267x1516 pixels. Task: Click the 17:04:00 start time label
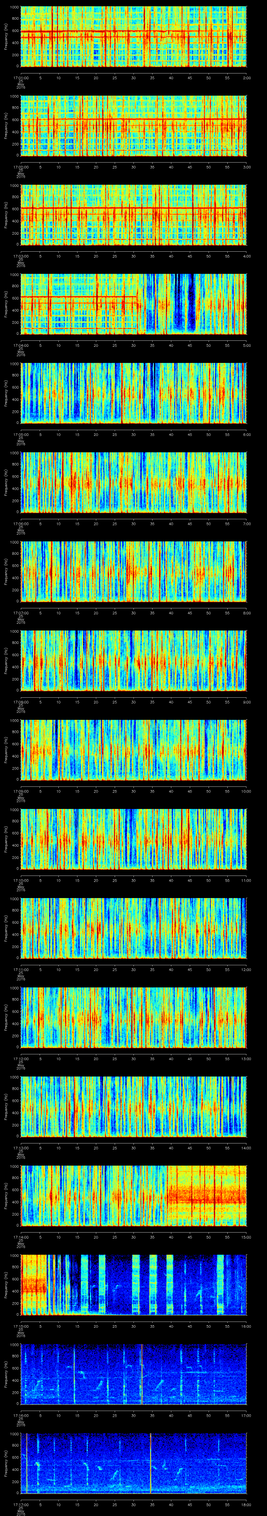21,345
